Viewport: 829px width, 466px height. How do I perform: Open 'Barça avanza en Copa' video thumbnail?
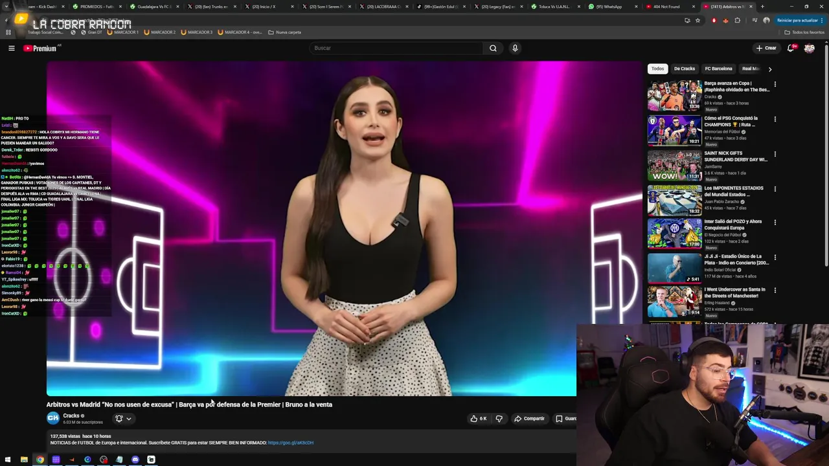(674, 96)
